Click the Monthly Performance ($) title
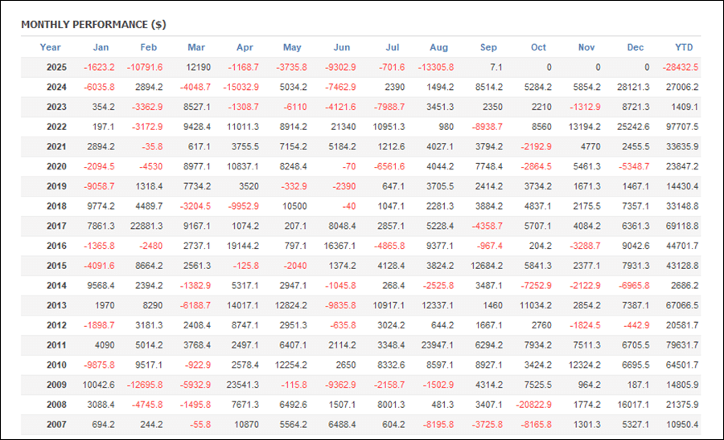The image size is (724, 440). tap(93, 24)
